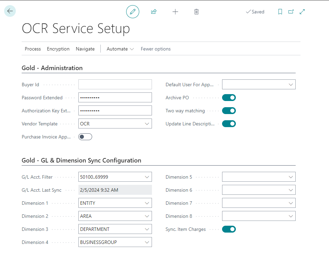The width and height of the screenshot is (329, 258).
Task: Open page in new window icon
Action: (x=291, y=12)
